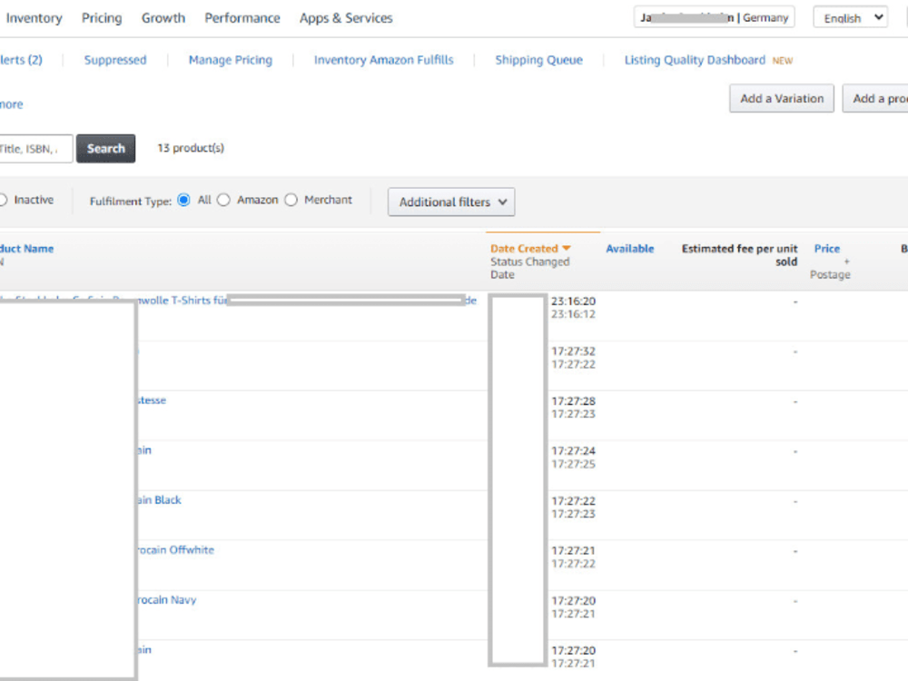Open Listing Quality Dashboard
908x681 pixels.
click(695, 60)
